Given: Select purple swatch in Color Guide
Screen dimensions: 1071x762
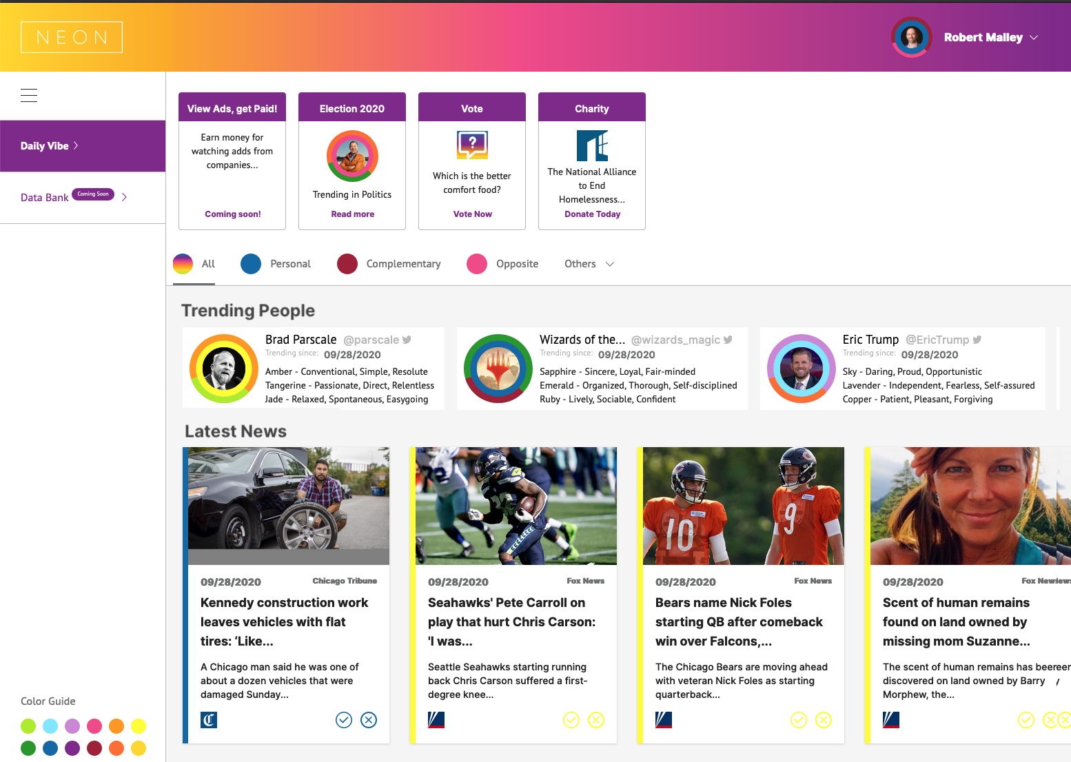Looking at the screenshot, I should click(72, 748).
